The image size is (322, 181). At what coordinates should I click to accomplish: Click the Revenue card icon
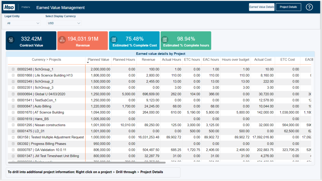point(62,40)
